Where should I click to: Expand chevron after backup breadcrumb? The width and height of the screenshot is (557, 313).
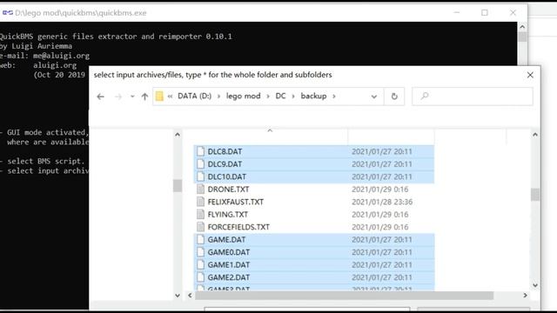pos(334,97)
